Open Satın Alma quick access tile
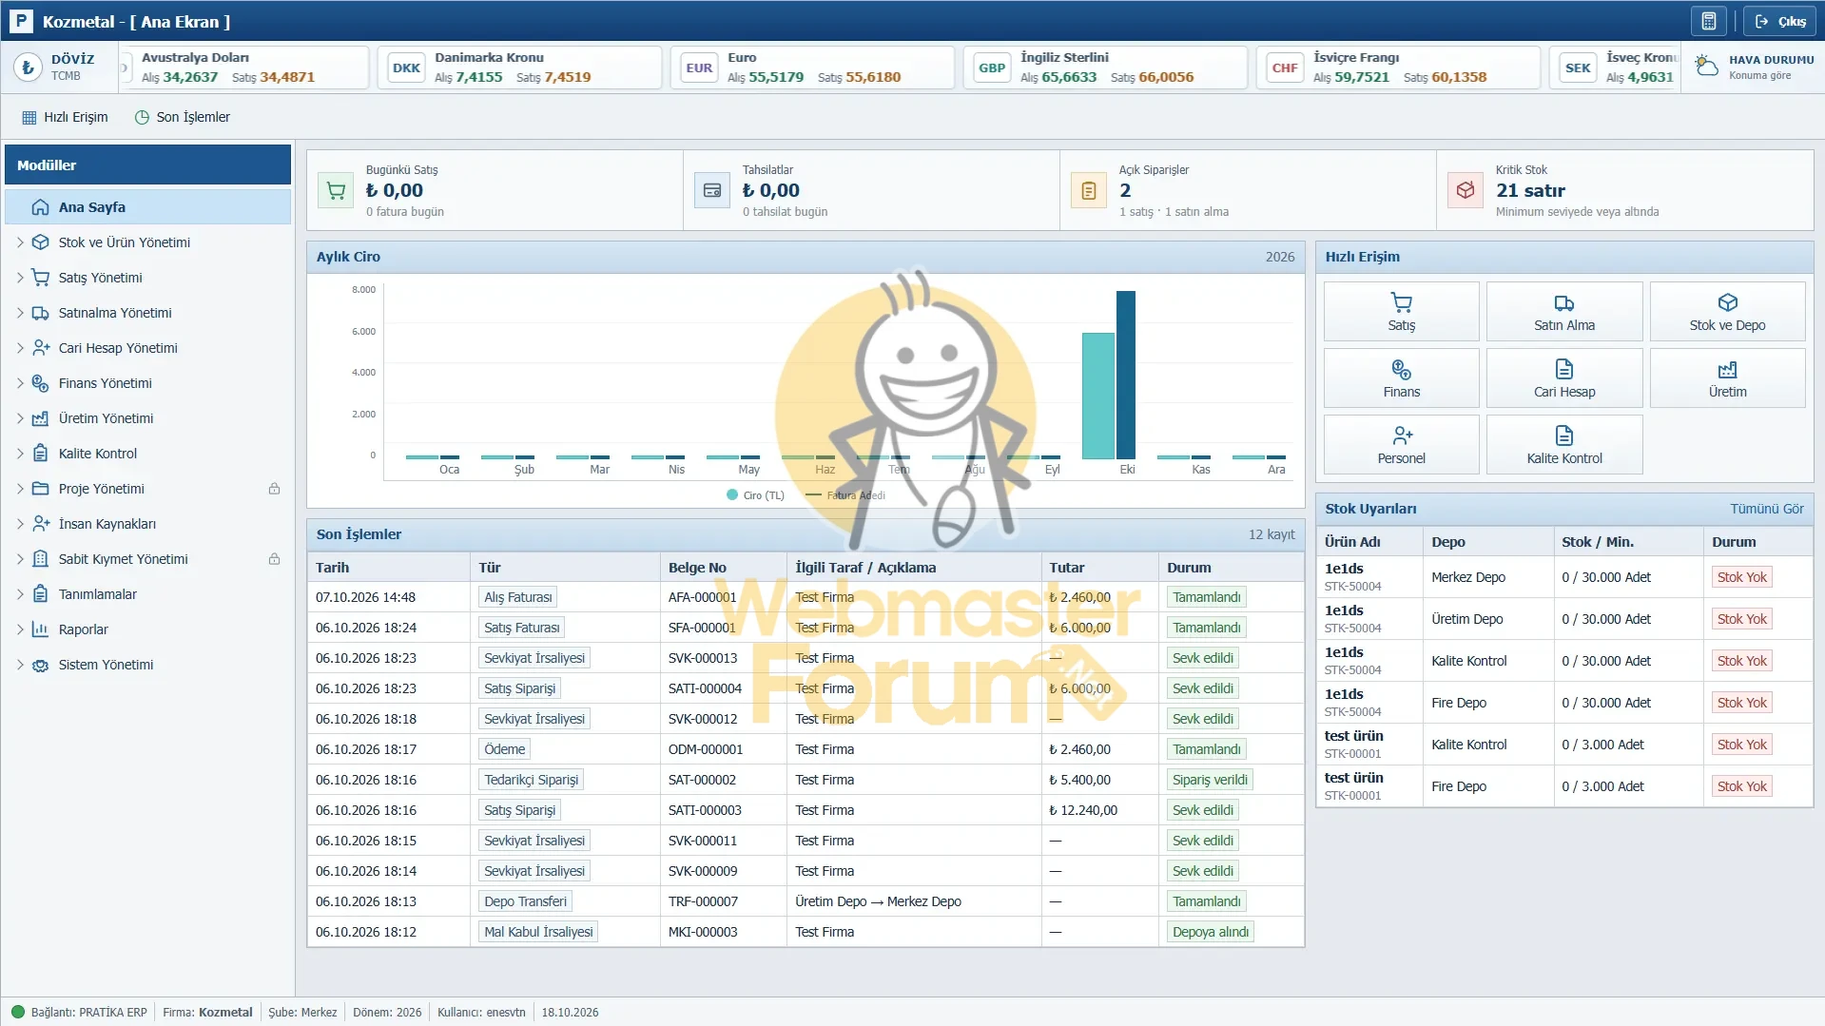1825x1026 pixels. pyautogui.click(x=1564, y=312)
